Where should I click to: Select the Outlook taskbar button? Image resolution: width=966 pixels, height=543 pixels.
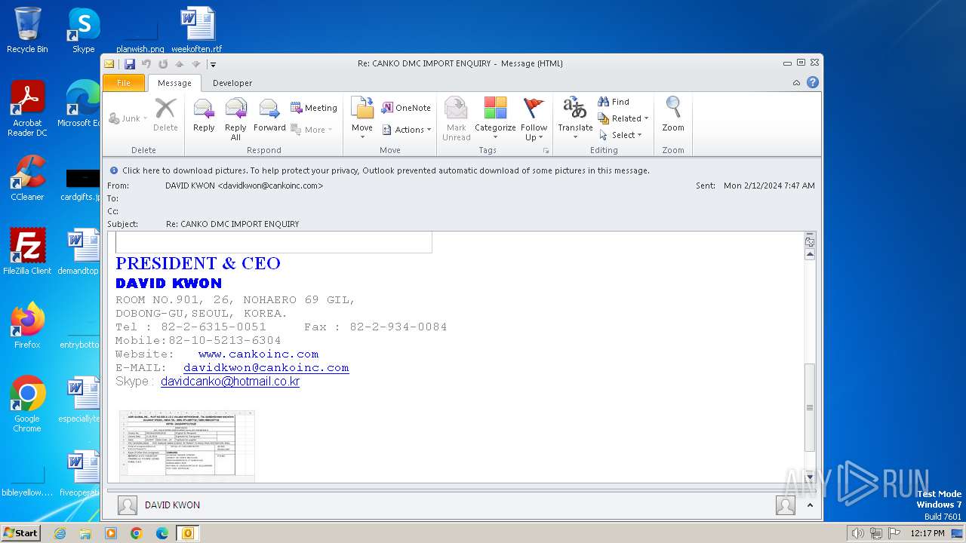(188, 533)
